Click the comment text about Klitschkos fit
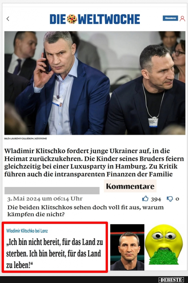Viewport: 188px width, 283px height. [85, 211]
